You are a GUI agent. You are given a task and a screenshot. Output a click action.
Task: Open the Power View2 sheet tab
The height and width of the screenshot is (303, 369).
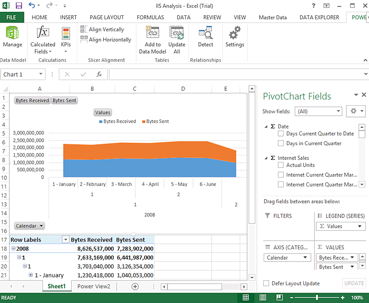click(93, 286)
